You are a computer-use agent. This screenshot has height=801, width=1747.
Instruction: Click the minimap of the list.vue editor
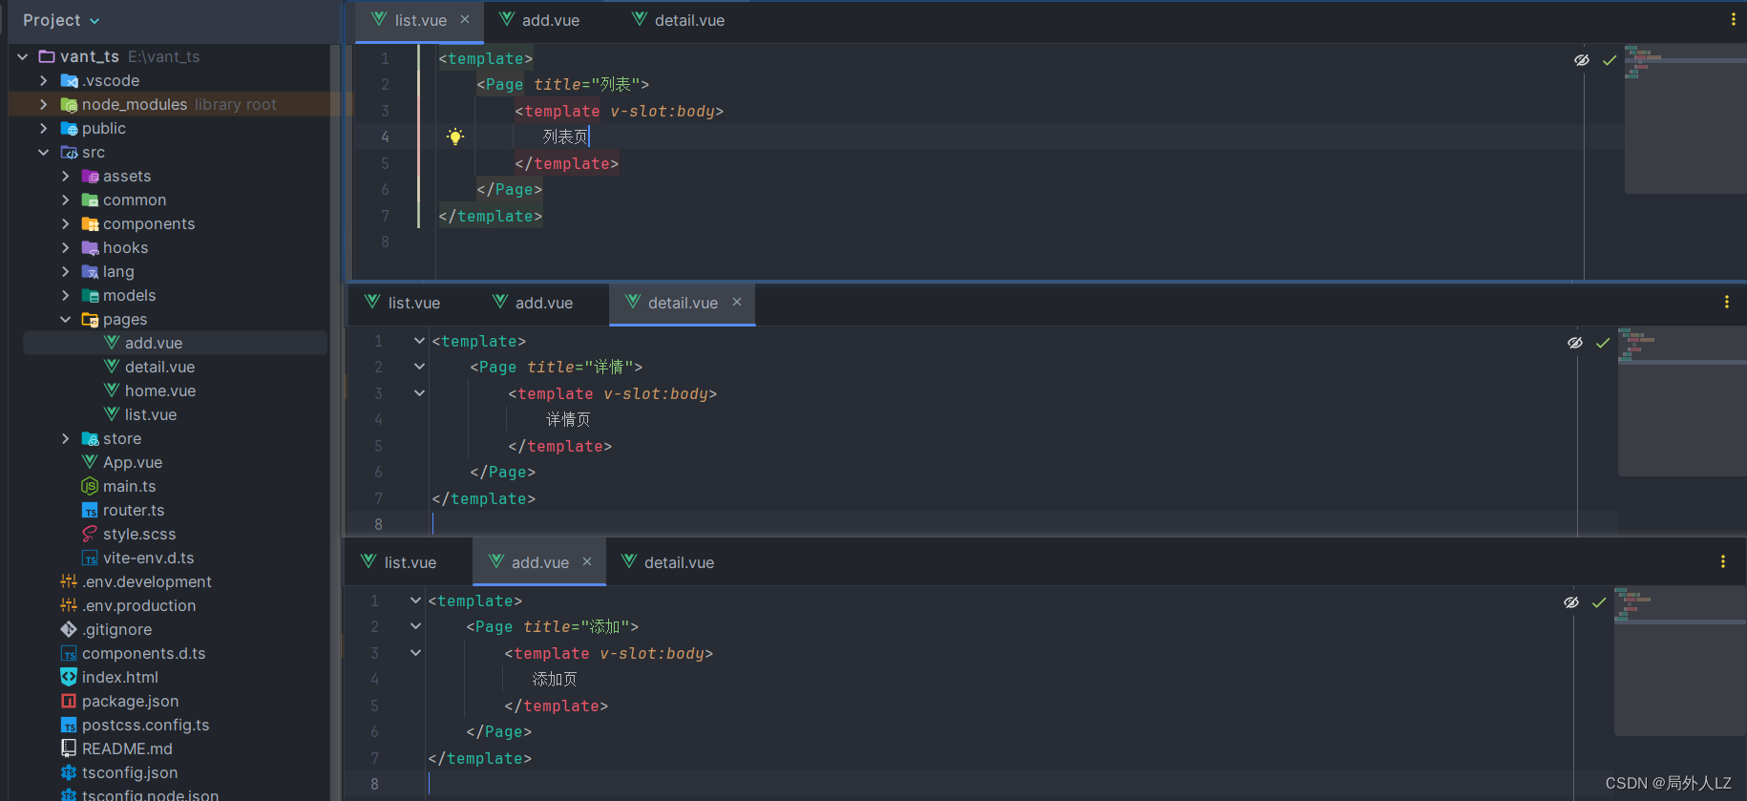coord(1685,119)
